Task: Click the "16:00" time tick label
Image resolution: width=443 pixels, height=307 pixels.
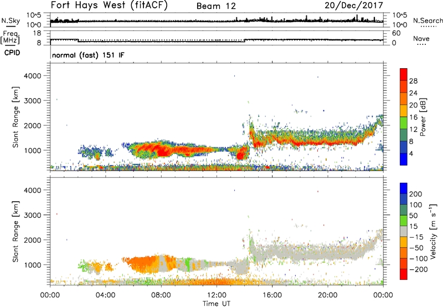Action: 272,295
